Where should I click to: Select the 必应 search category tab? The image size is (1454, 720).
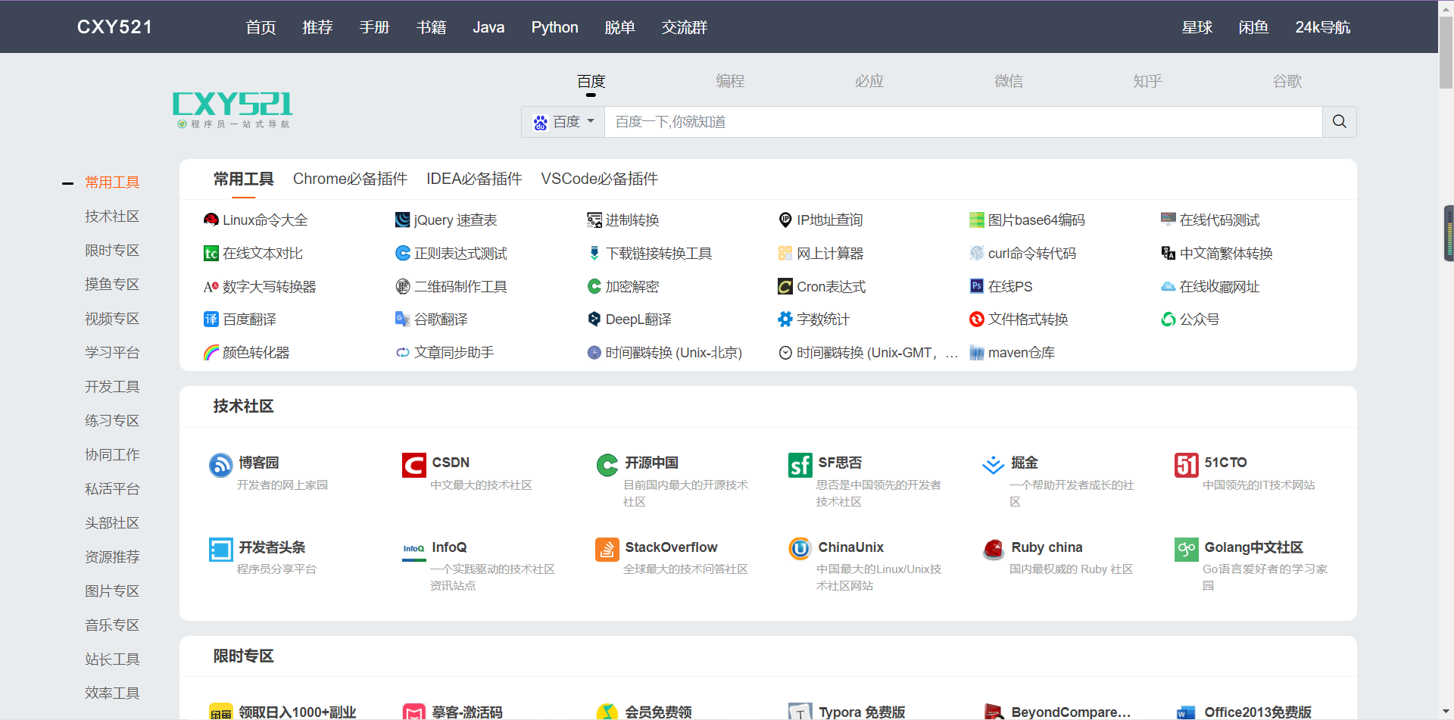869,81
